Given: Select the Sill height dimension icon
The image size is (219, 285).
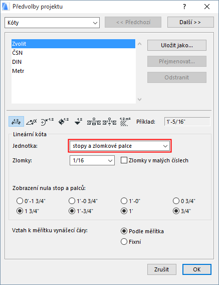Looking at the screenshot, I should click(109, 122).
